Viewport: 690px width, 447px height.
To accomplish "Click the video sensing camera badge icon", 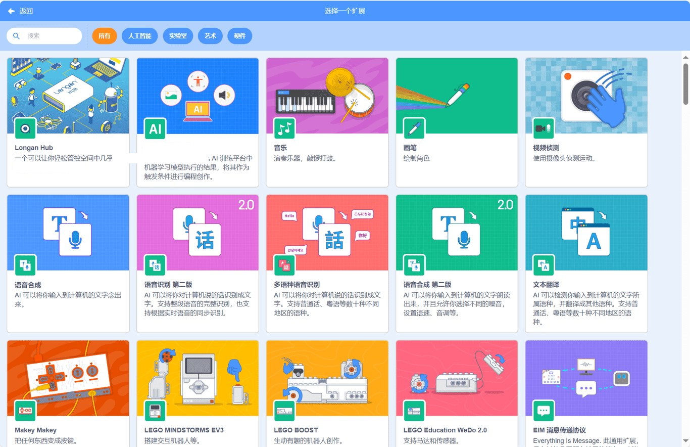I will coord(544,128).
